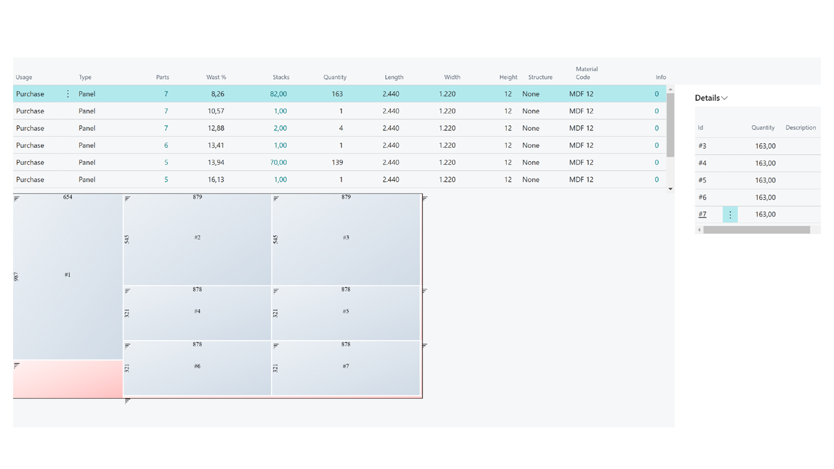Click the Details horizontal scrollbar
Image resolution: width=834 pixels, height=469 pixels.
coord(756,230)
